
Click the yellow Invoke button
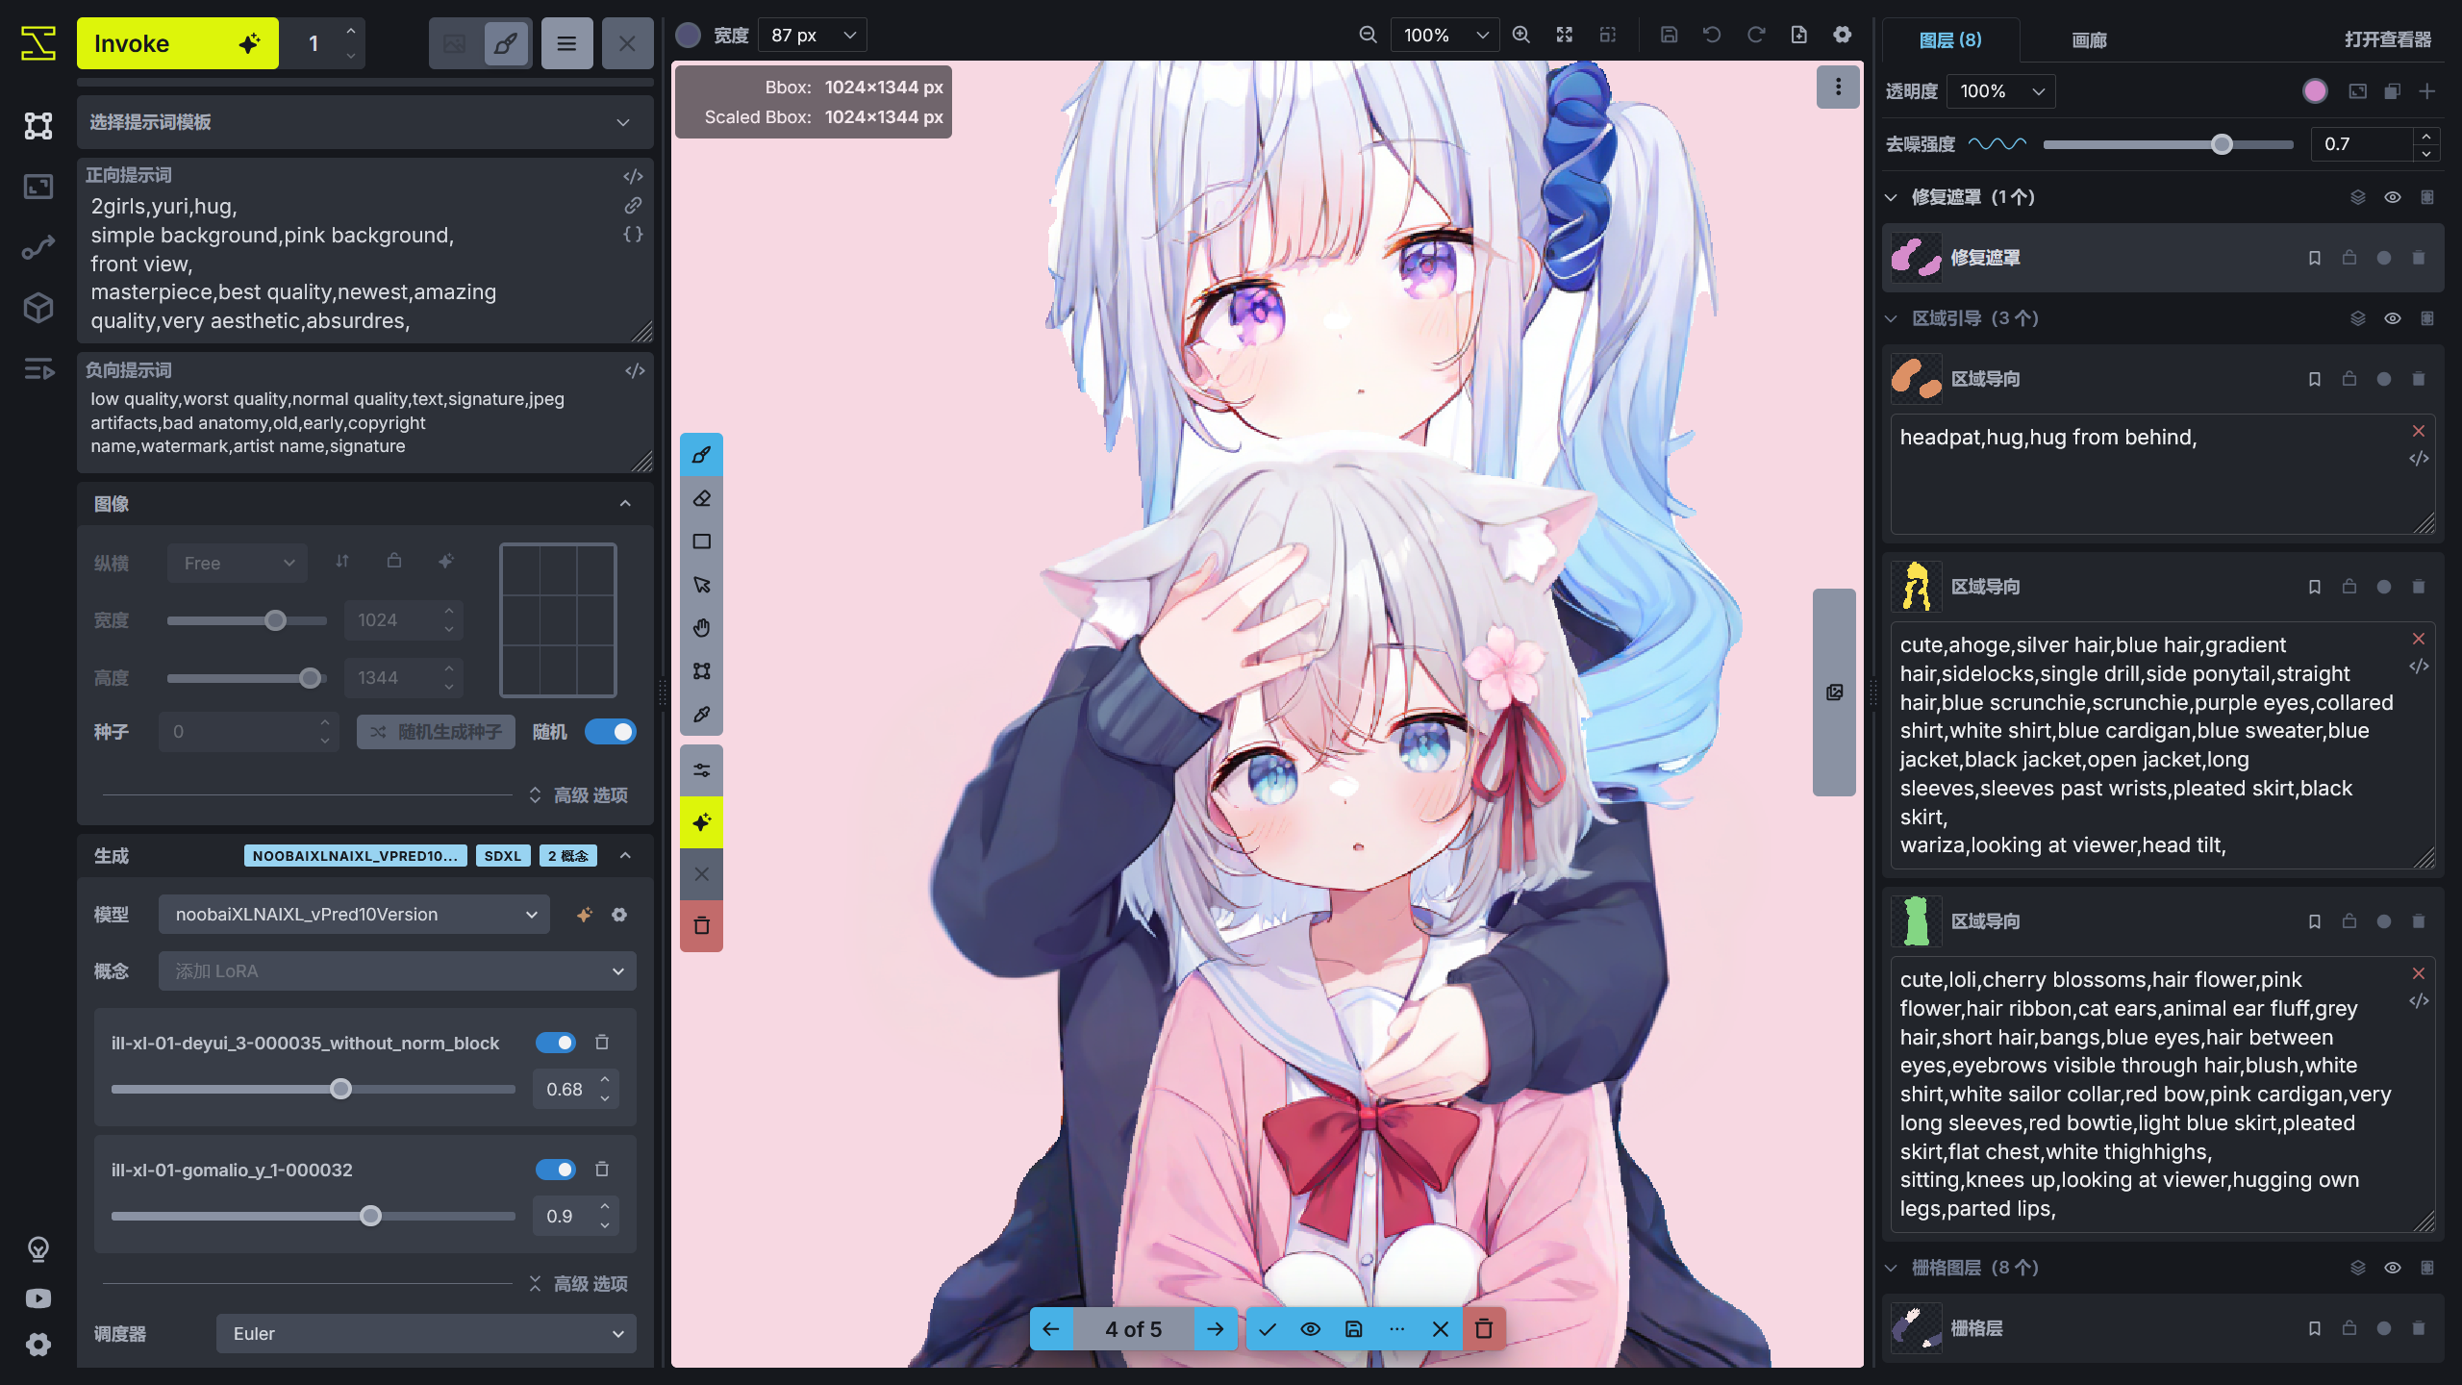pyautogui.click(x=177, y=43)
